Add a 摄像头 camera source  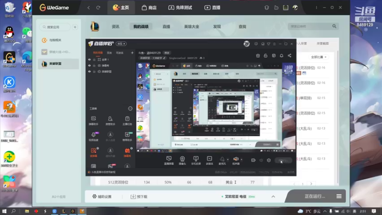pos(182,161)
